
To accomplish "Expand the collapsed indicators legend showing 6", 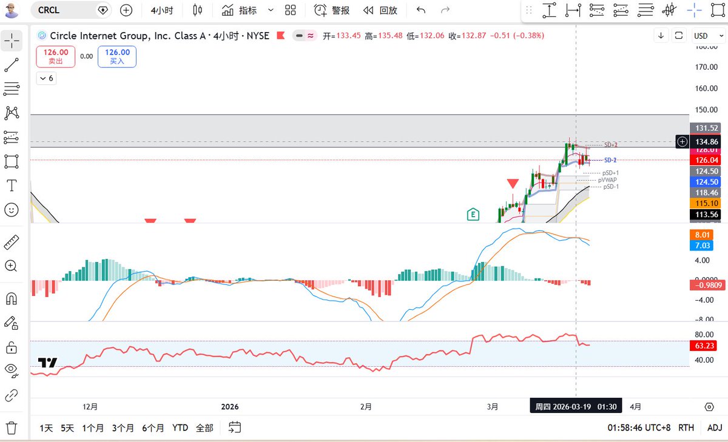I will [x=46, y=78].
